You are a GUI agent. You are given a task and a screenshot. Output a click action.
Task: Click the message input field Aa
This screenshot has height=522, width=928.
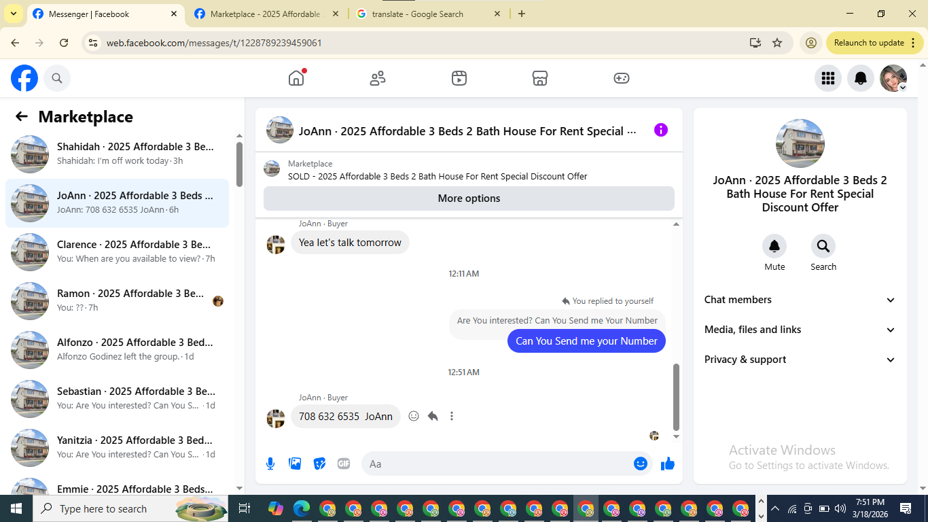click(506, 464)
